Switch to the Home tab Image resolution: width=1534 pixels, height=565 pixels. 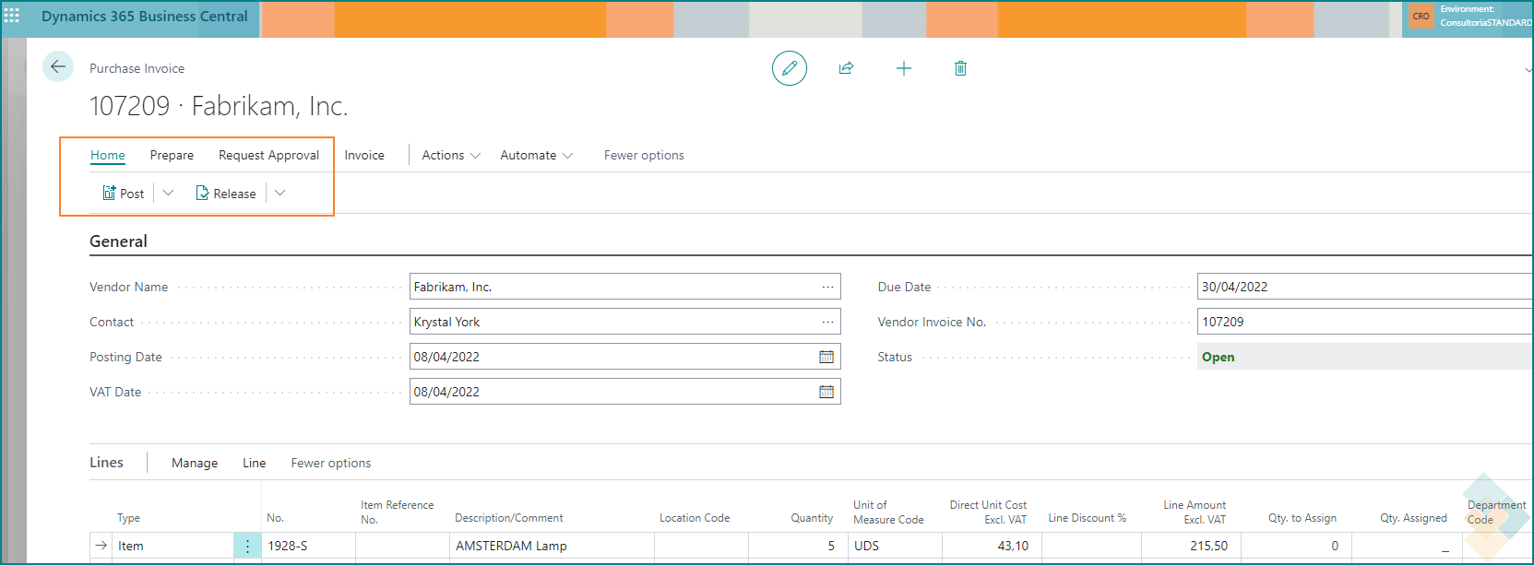[108, 155]
